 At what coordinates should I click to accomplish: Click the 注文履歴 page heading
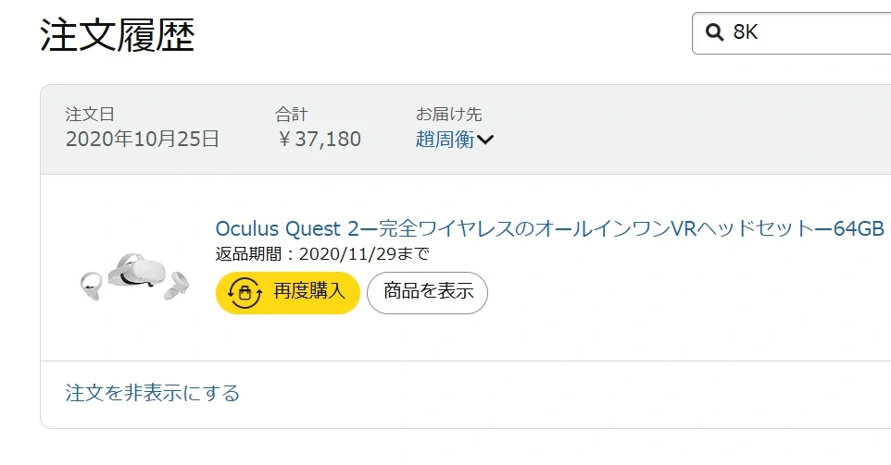point(117,35)
